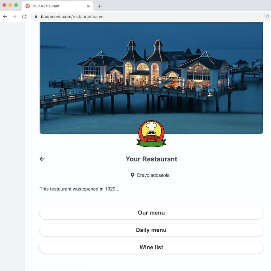The width and height of the screenshot is (271, 271).
Task: Click the yellow minimize window button
Action: (x=10, y=5)
